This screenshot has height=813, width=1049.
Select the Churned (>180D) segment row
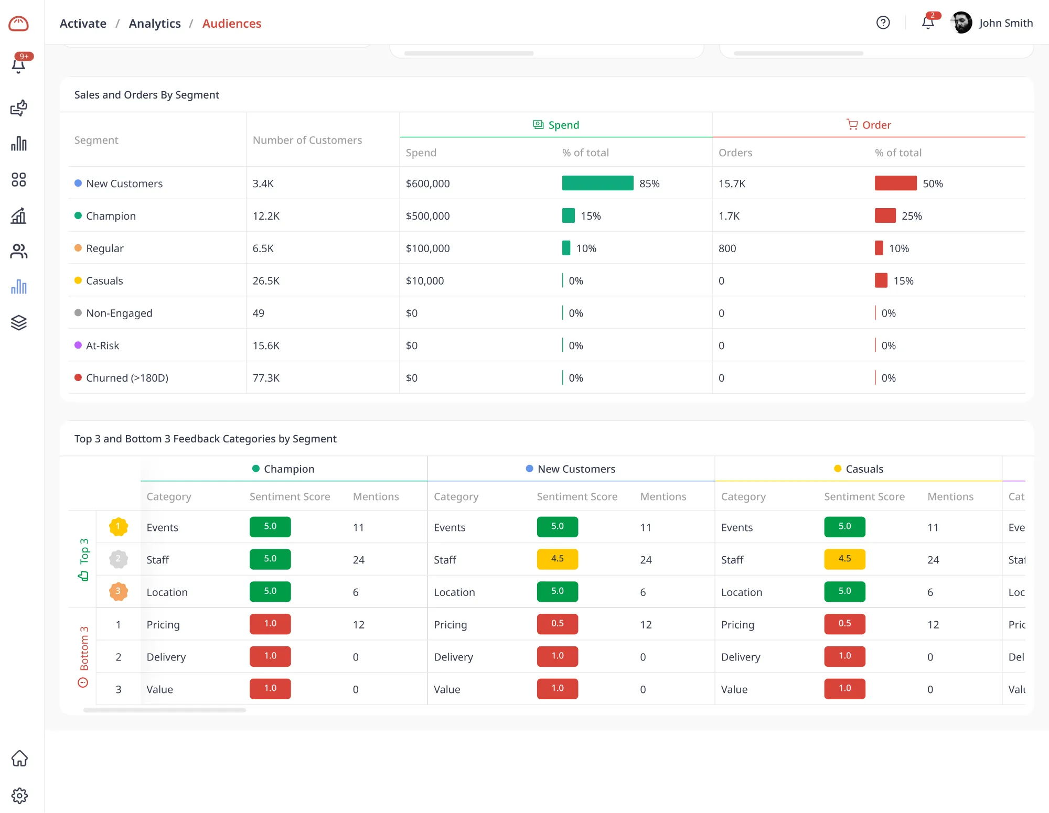pos(127,378)
